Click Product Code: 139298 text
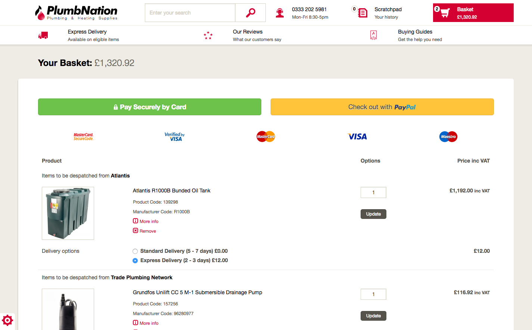 [155, 202]
